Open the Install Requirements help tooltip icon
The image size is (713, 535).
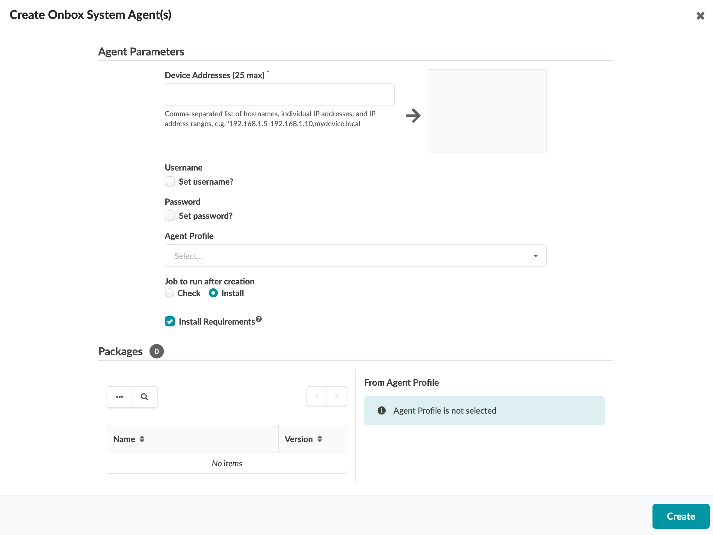click(259, 319)
